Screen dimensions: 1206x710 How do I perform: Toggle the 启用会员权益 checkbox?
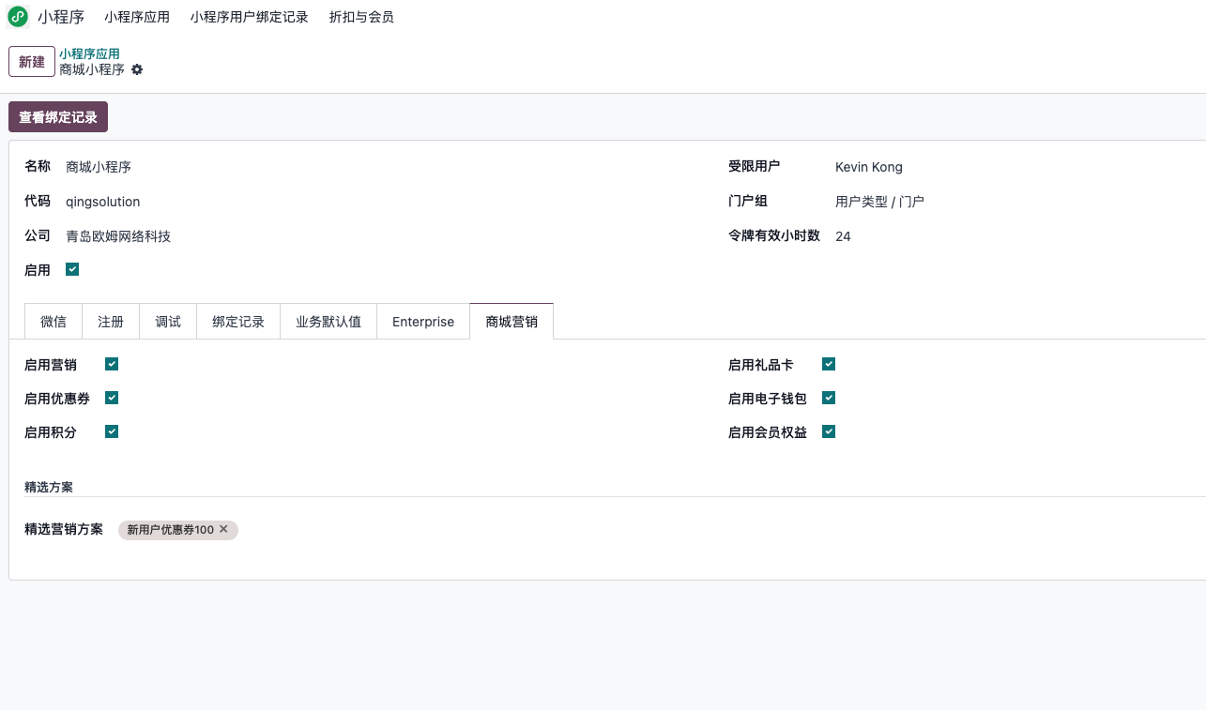[x=829, y=431]
